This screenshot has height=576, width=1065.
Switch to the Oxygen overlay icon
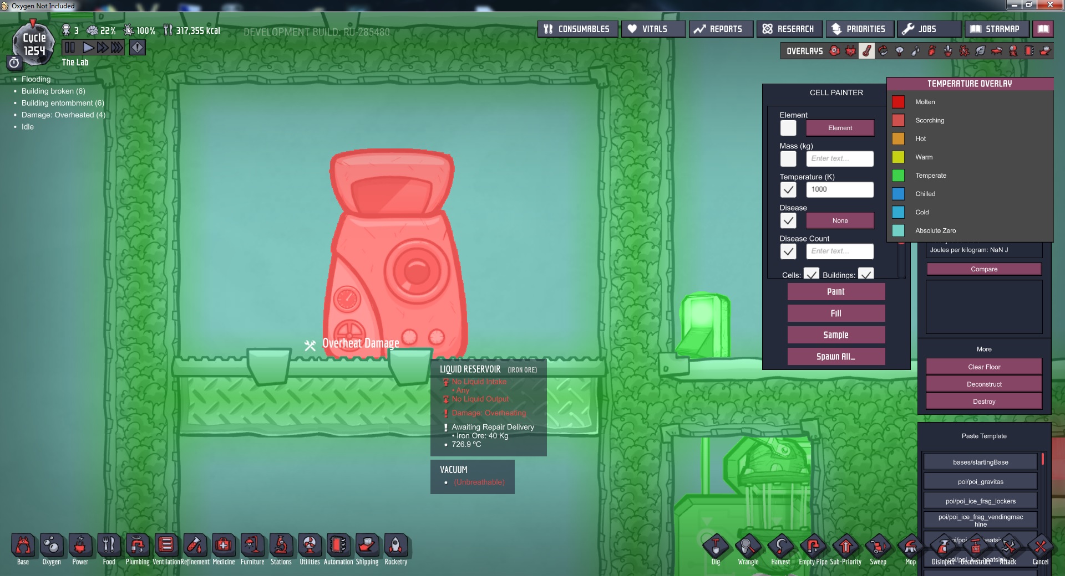click(x=834, y=51)
